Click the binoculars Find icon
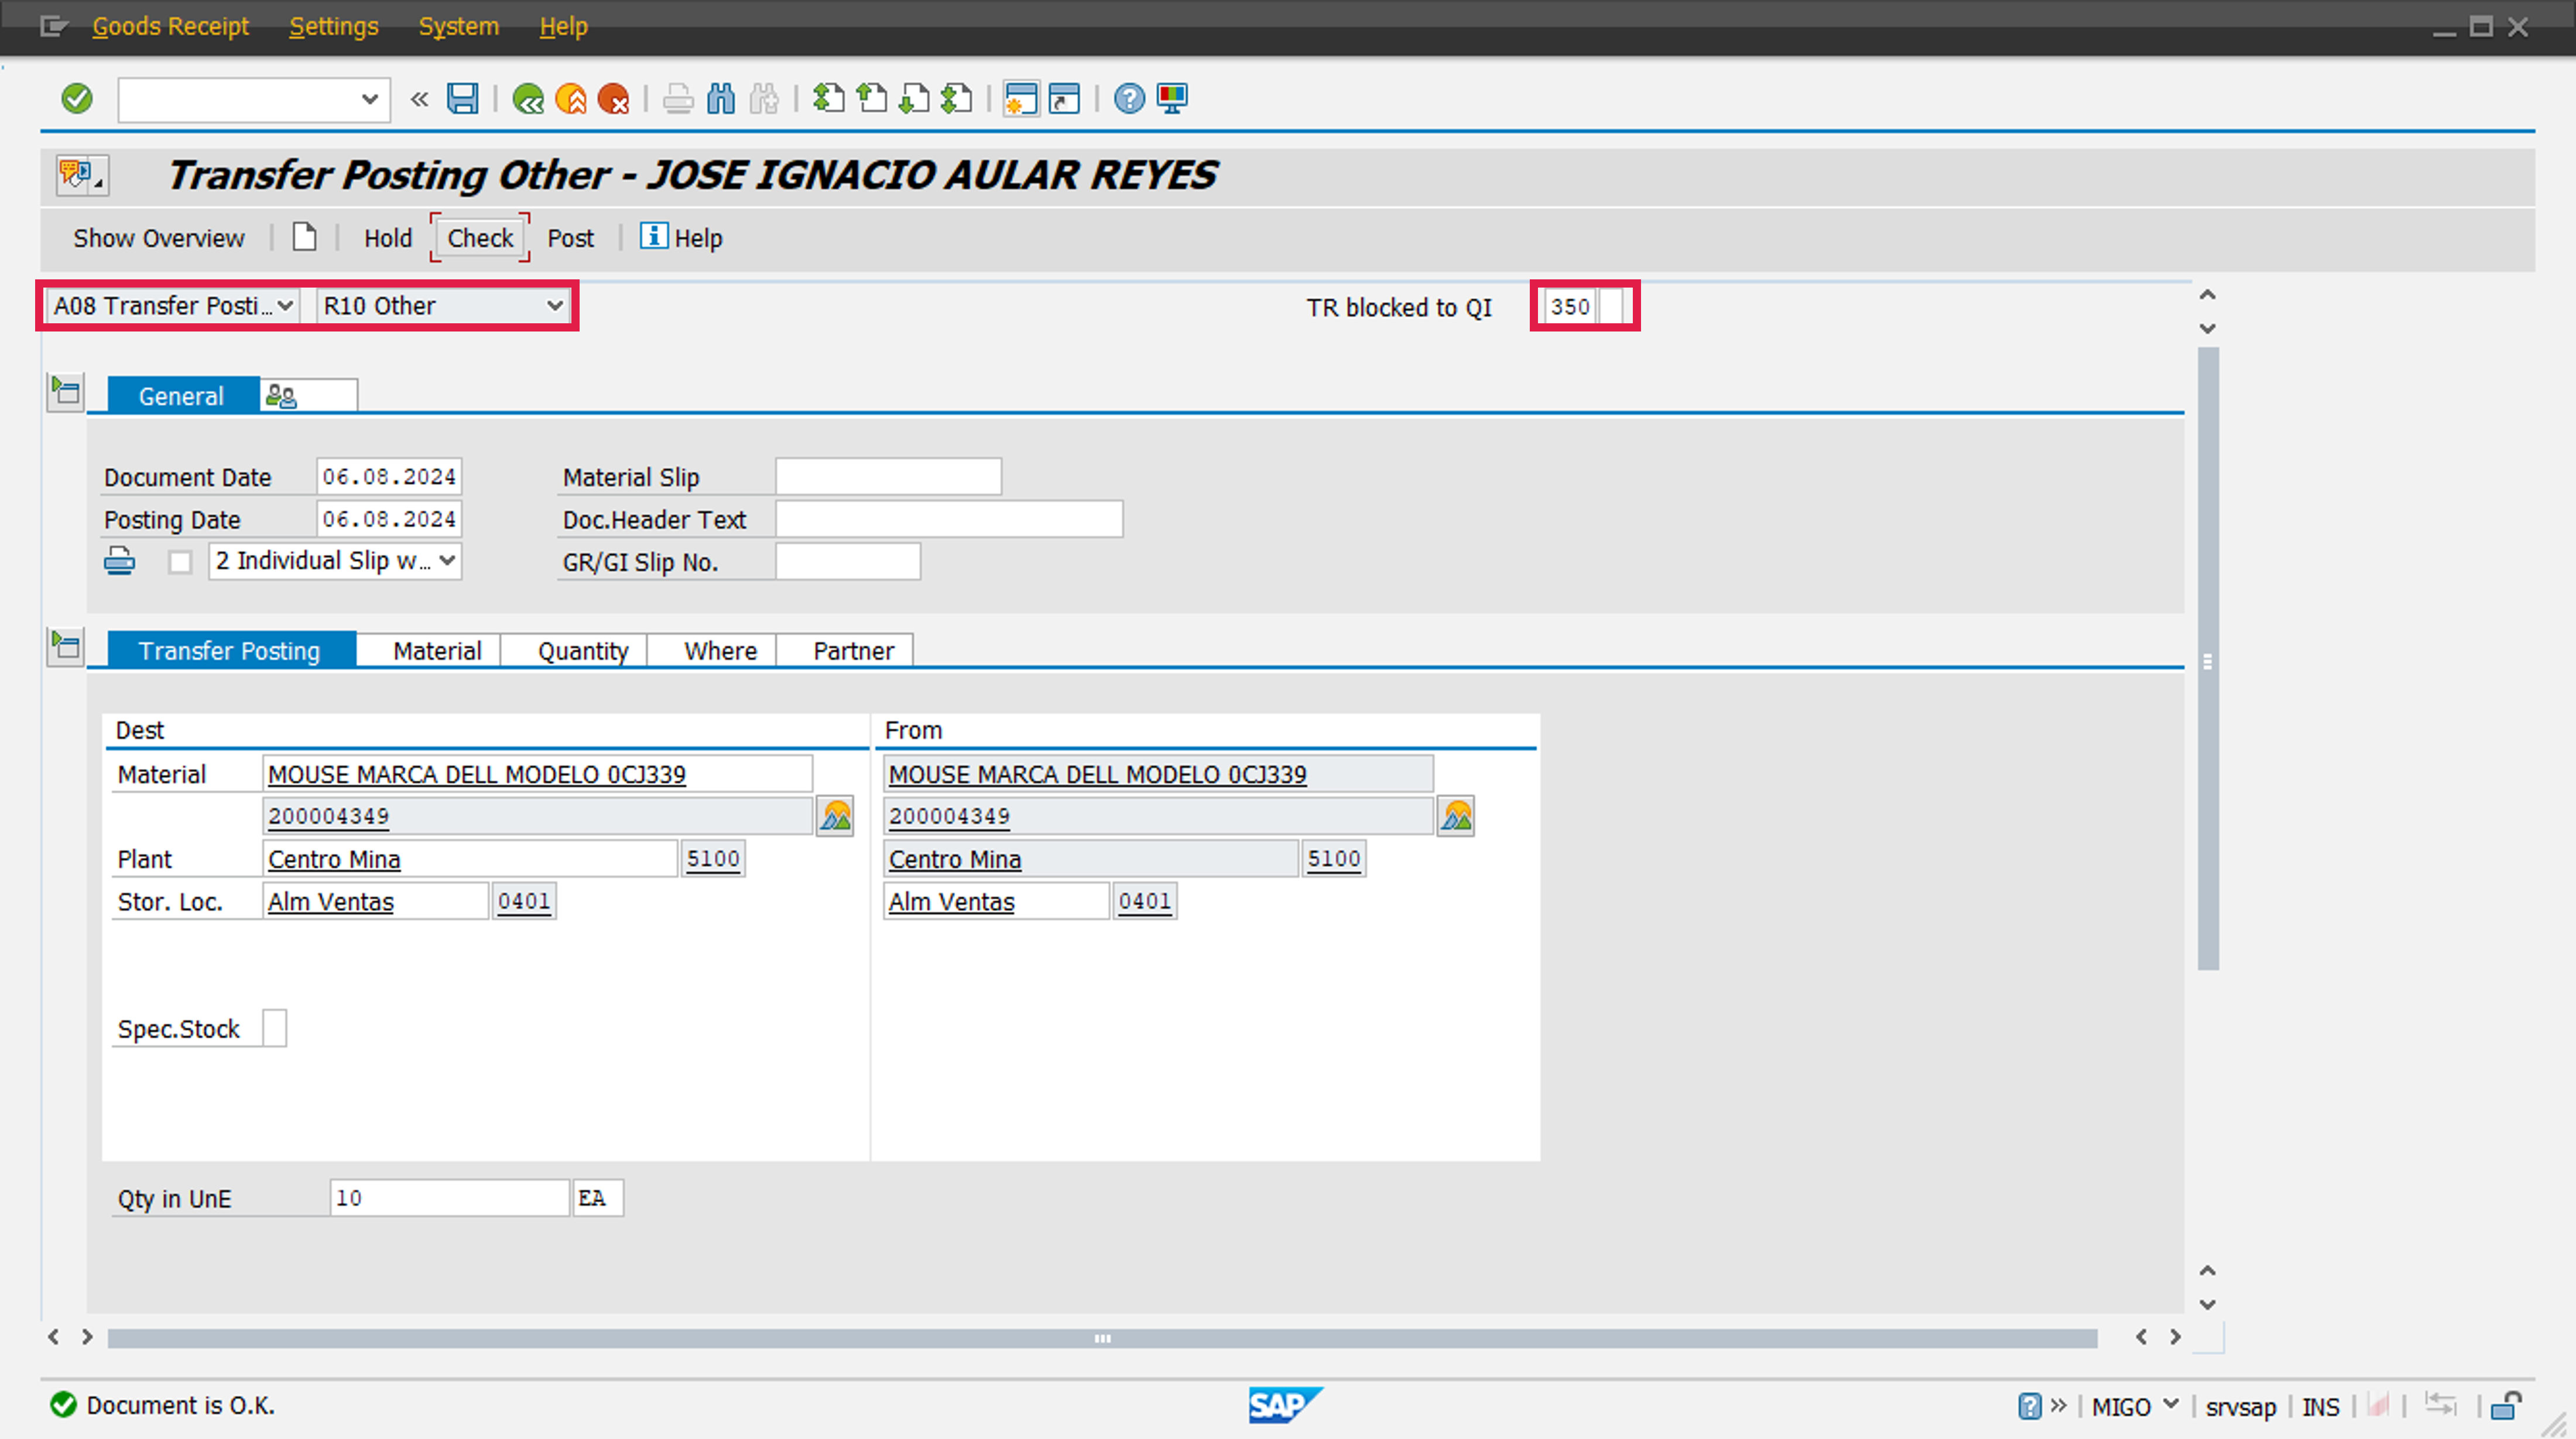This screenshot has width=2576, height=1439. click(720, 98)
